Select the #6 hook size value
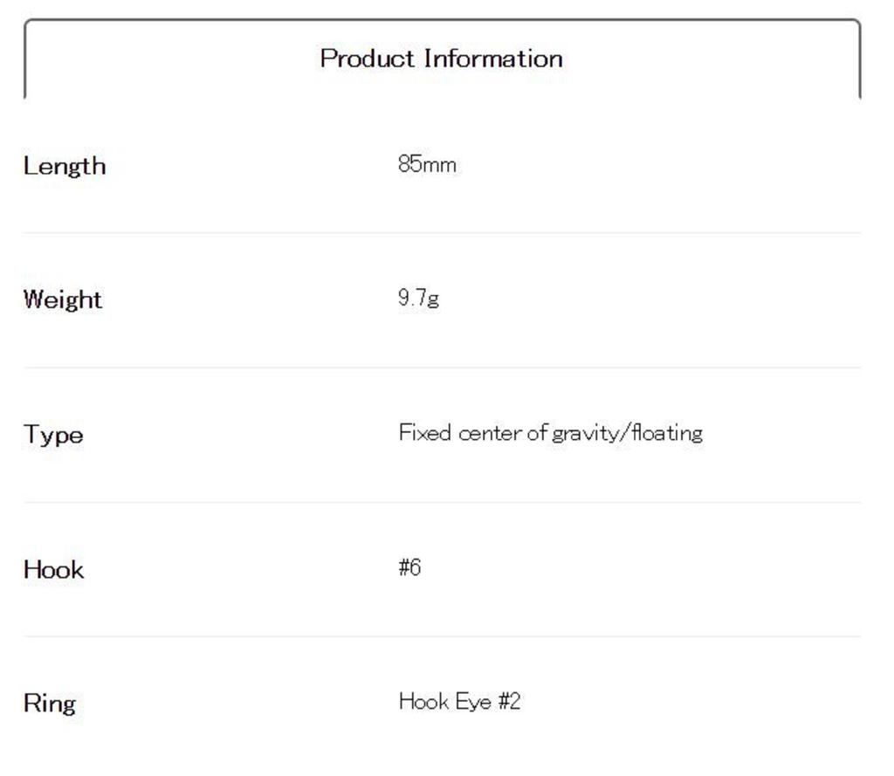The height and width of the screenshot is (776, 894). 409,568
